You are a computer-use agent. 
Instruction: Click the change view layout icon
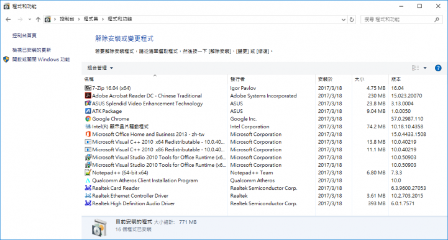pos(415,68)
